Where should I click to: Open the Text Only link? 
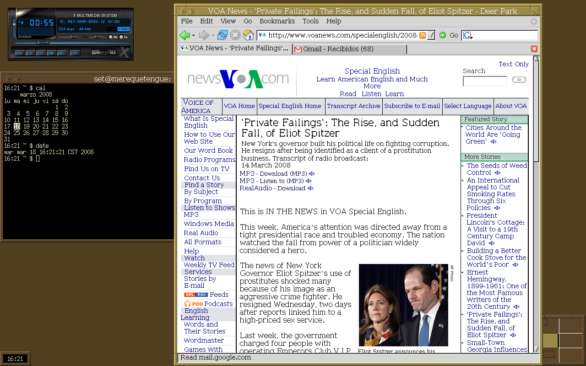(514, 64)
